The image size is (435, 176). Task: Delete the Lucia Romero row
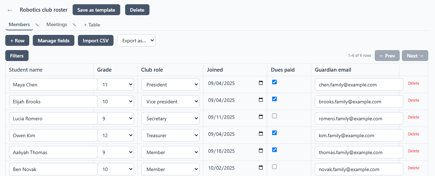pyautogui.click(x=413, y=117)
